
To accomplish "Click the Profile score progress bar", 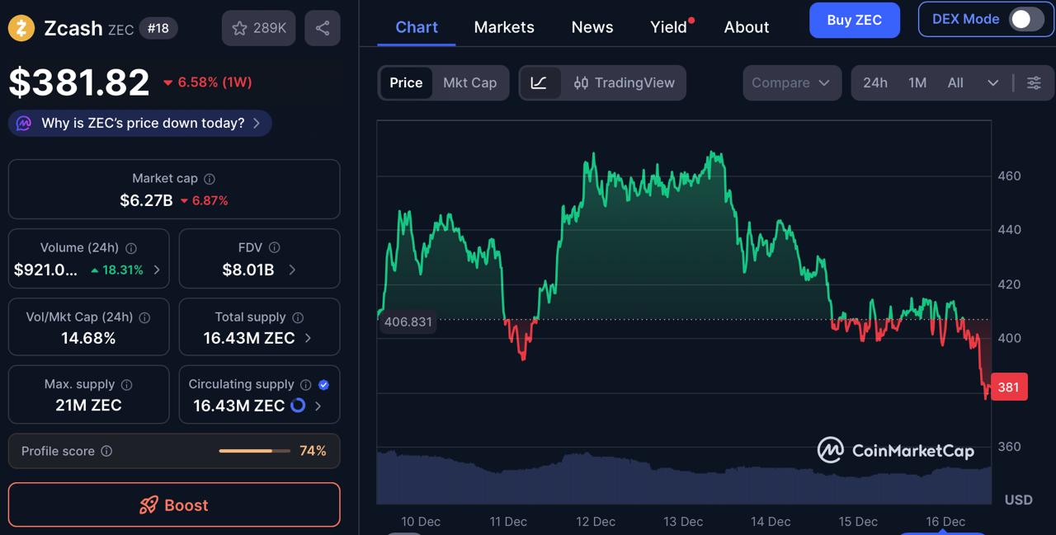I will point(254,451).
